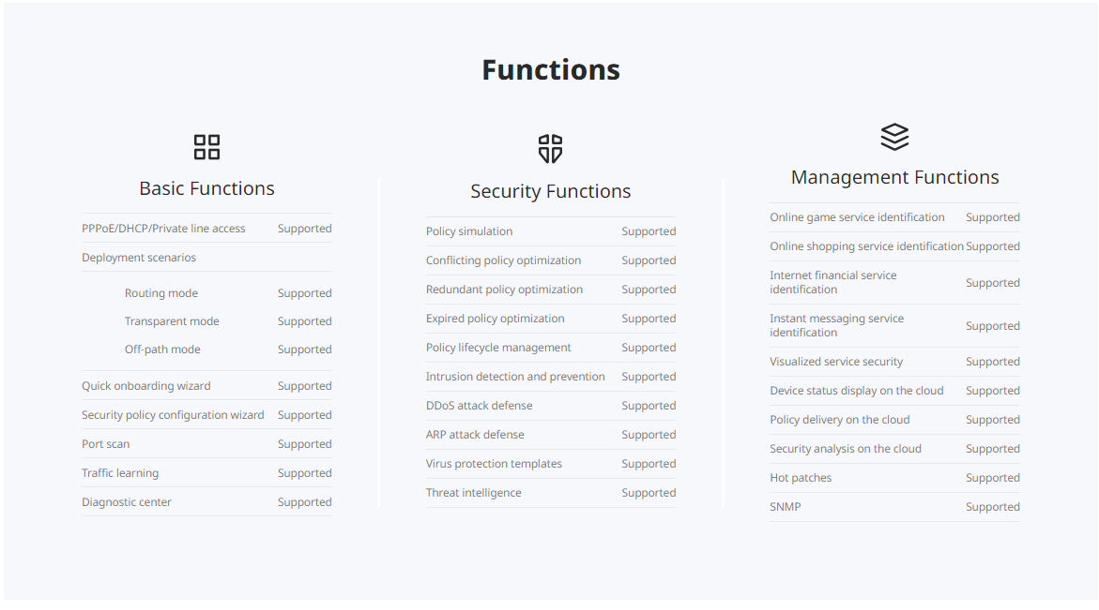This screenshot has width=1099, height=610.
Task: Click PPPoE/DHCP/Private line access row
Action: point(163,229)
